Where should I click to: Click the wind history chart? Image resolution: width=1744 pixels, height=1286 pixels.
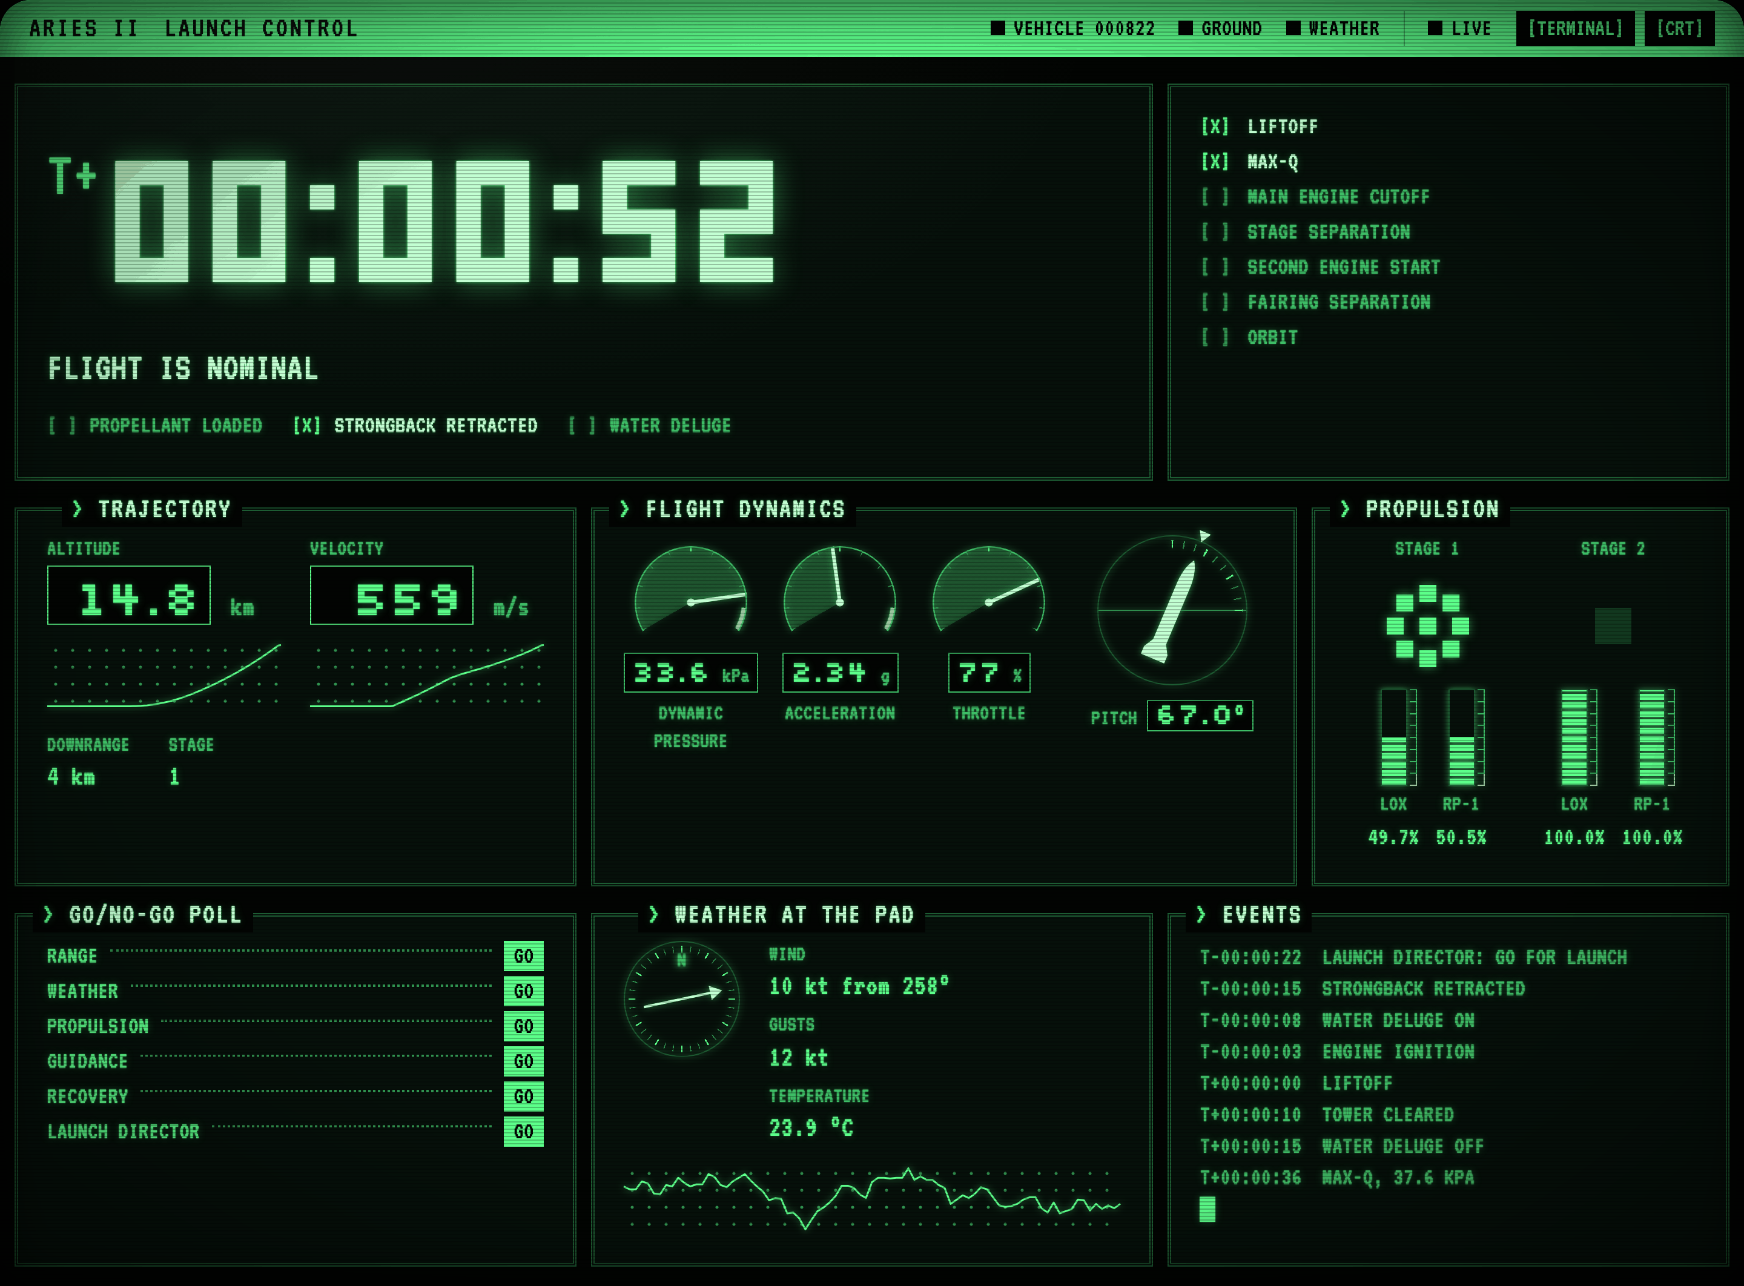[872, 1199]
